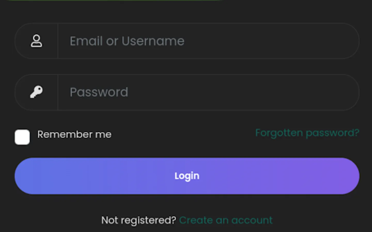Tick the white checkbox square
The width and height of the screenshot is (372, 232).
22,137
